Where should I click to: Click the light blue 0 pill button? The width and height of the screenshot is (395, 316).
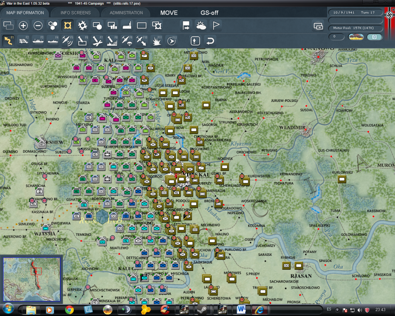click(x=374, y=37)
